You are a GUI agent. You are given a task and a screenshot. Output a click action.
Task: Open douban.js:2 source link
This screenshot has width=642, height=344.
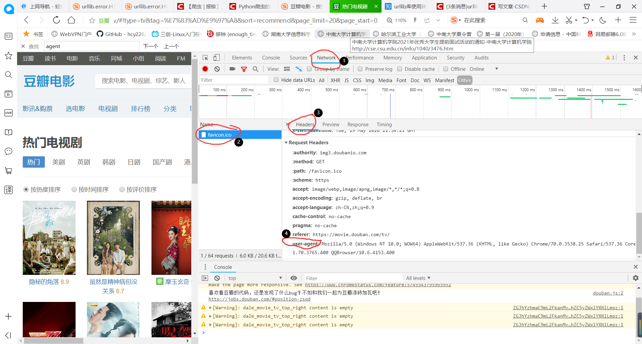coord(608,293)
